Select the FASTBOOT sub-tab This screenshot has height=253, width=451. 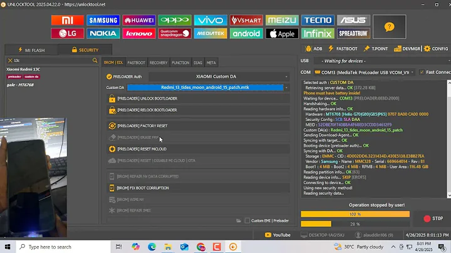click(137, 63)
